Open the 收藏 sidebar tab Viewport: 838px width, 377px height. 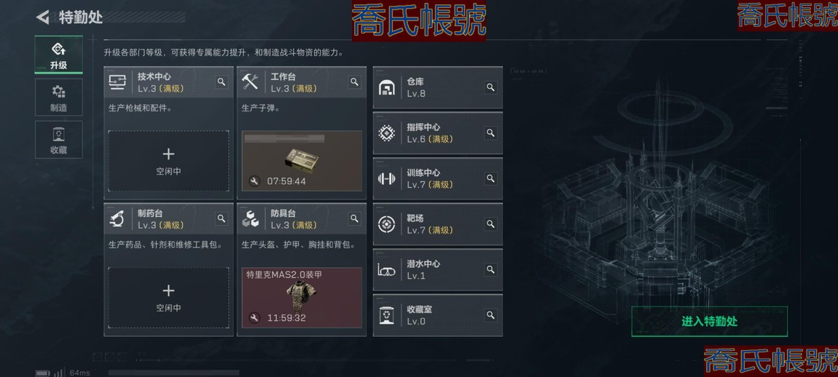(x=59, y=139)
